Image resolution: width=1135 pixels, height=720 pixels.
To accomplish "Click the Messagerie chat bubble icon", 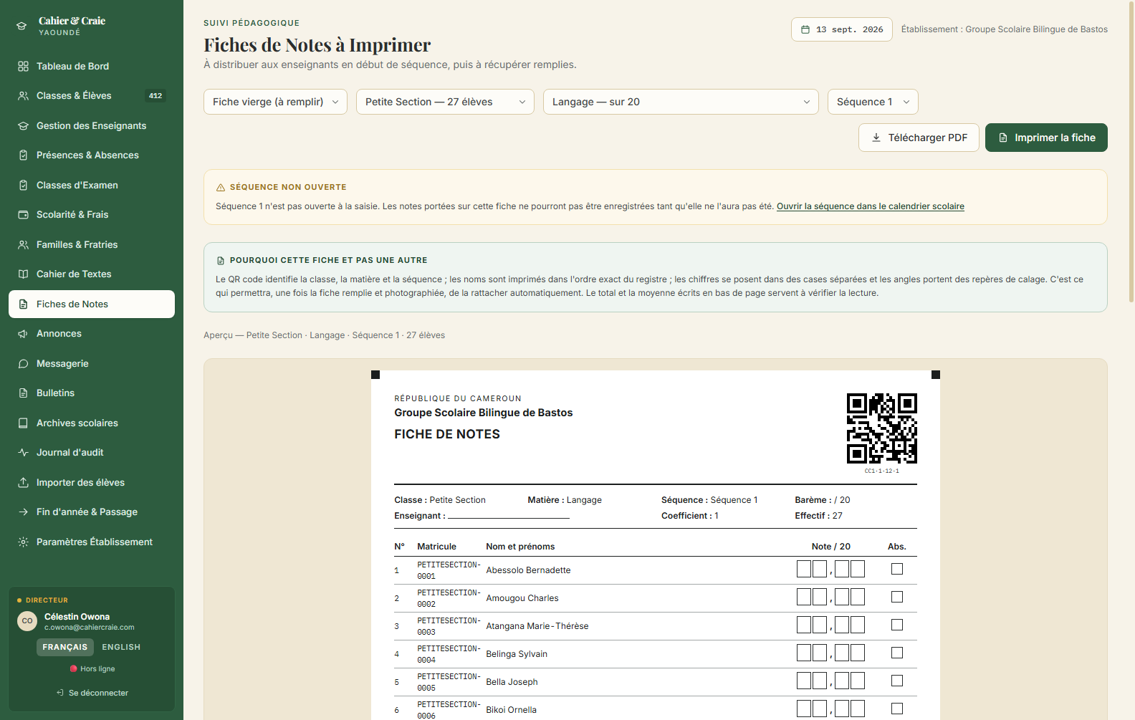I will (23, 363).
